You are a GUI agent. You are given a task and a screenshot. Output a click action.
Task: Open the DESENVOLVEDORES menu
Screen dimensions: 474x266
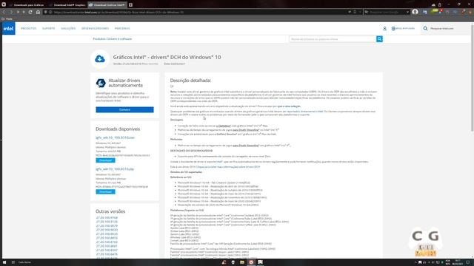[x=95, y=28]
